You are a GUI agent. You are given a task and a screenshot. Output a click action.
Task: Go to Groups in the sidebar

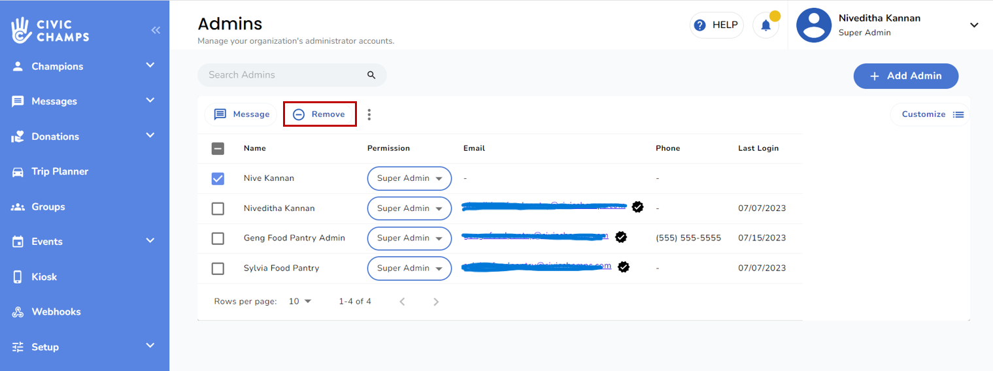(48, 207)
